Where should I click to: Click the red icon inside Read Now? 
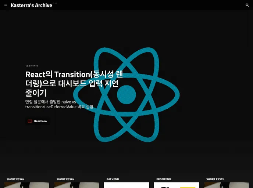(x=30, y=121)
